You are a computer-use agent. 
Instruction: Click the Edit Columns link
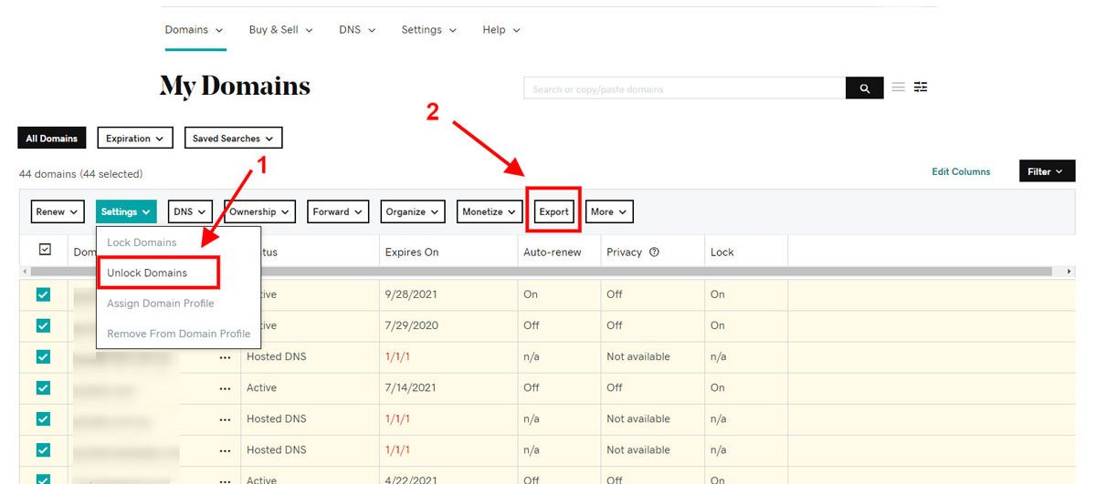point(961,171)
